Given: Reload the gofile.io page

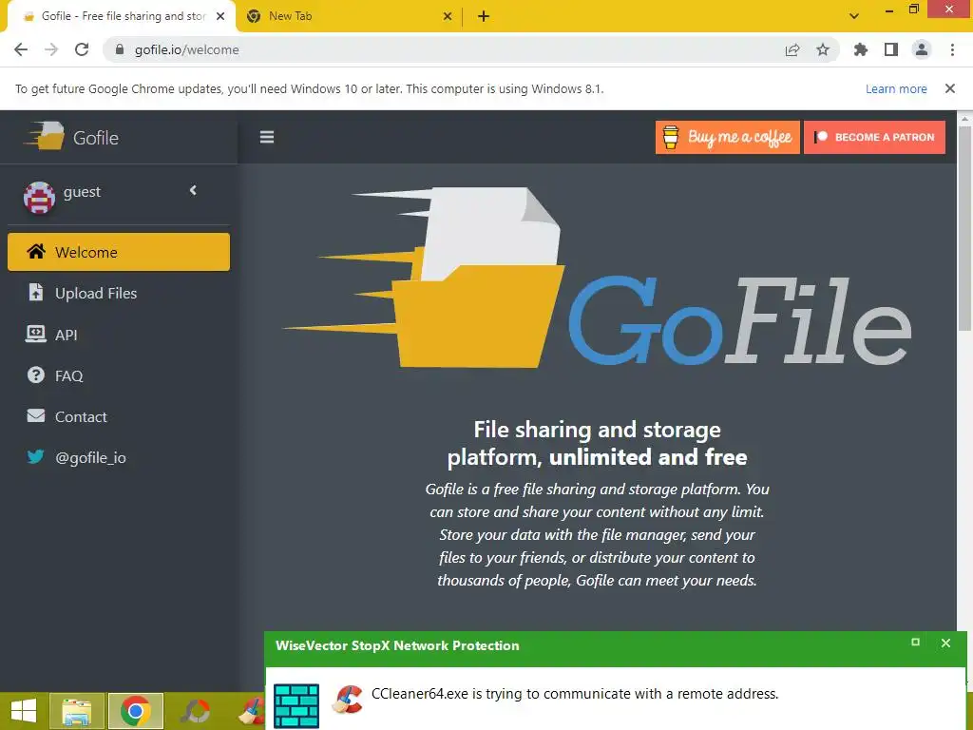Looking at the screenshot, I should (x=82, y=49).
